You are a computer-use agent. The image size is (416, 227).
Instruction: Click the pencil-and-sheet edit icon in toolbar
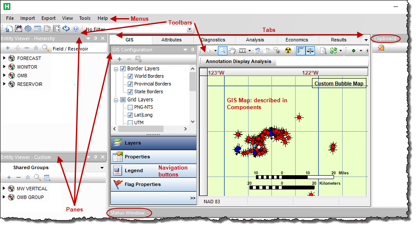[47, 28]
